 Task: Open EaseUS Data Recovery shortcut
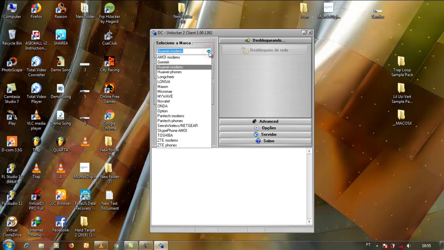tap(85, 200)
